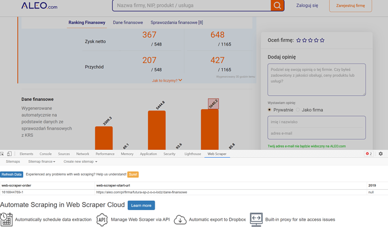
Task: Click the Zarejestruj firmę button
Action: (350, 6)
